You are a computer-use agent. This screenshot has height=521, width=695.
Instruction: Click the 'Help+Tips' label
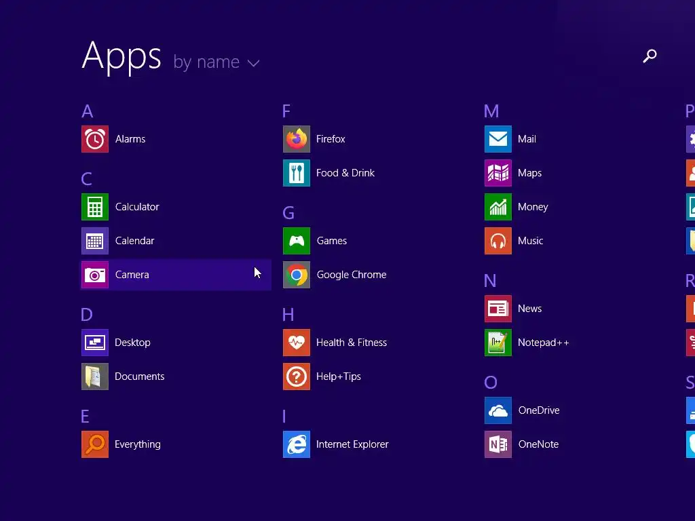click(x=339, y=377)
